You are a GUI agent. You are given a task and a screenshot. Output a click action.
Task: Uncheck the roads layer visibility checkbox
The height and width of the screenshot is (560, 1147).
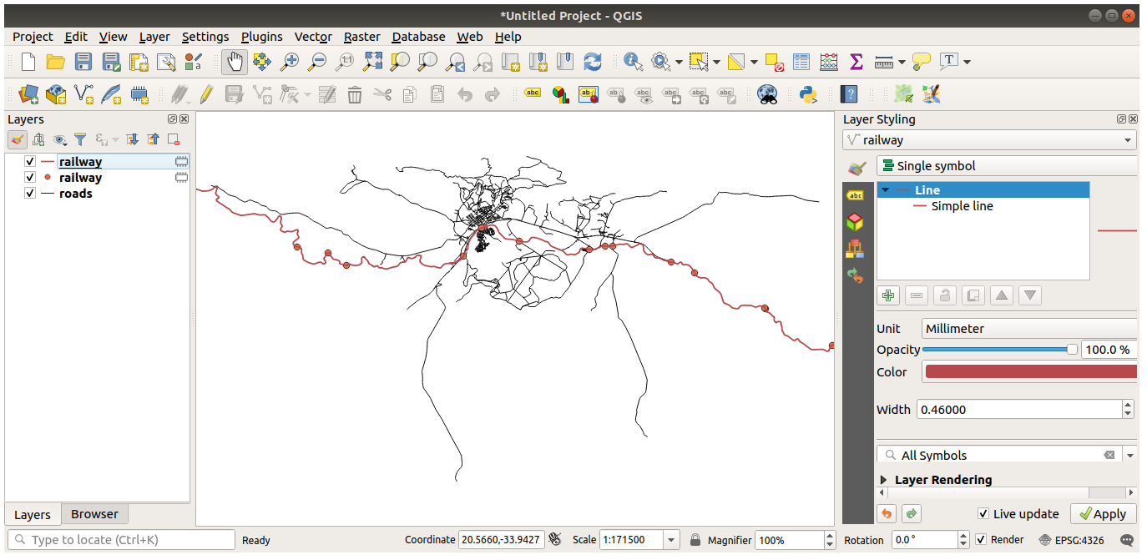30,194
